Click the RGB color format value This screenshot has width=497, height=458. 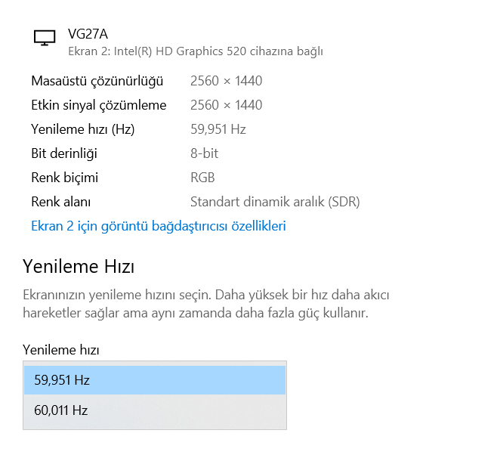click(202, 178)
